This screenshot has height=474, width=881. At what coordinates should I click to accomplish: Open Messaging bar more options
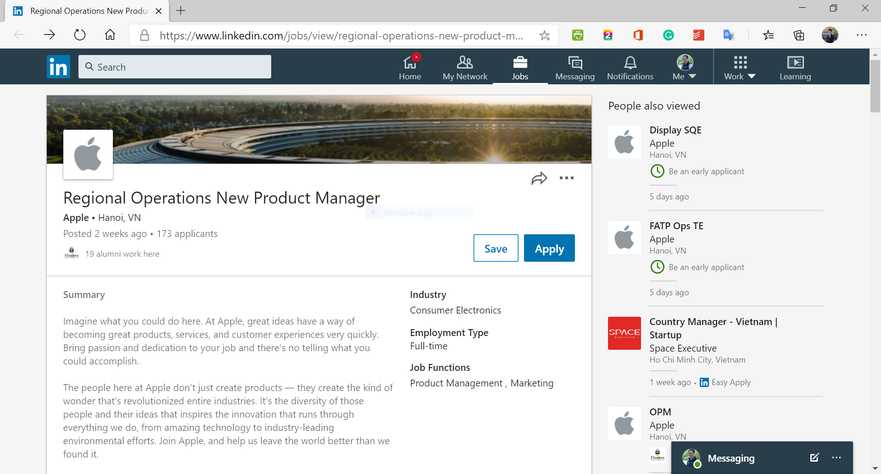[x=836, y=457]
